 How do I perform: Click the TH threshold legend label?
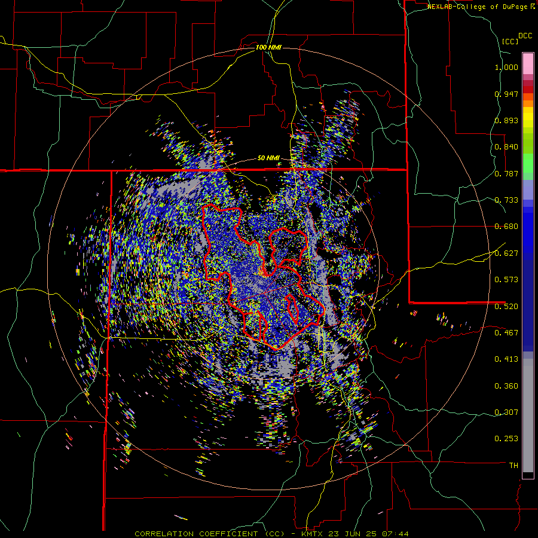click(513, 465)
